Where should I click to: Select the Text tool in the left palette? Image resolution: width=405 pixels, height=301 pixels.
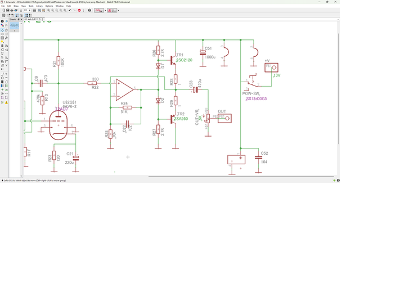coord(6,74)
